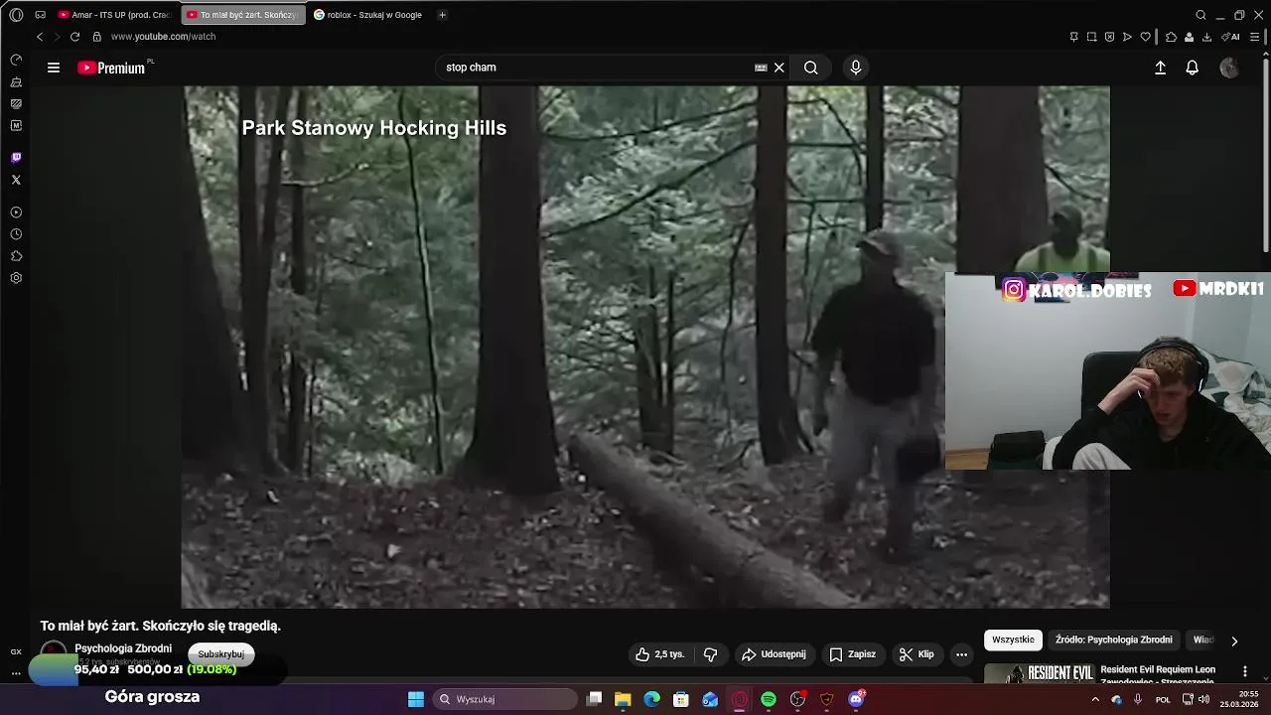The image size is (1271, 715).
Task: Click the Wyszukaj taskbar search box
Action: point(503,699)
